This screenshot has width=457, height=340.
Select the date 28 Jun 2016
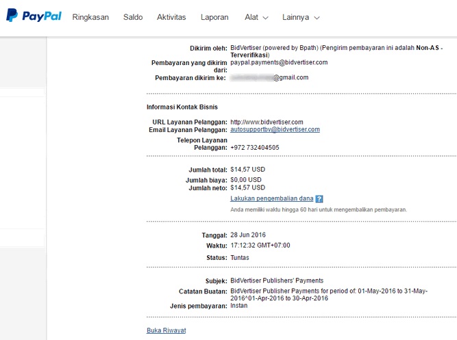coord(248,235)
